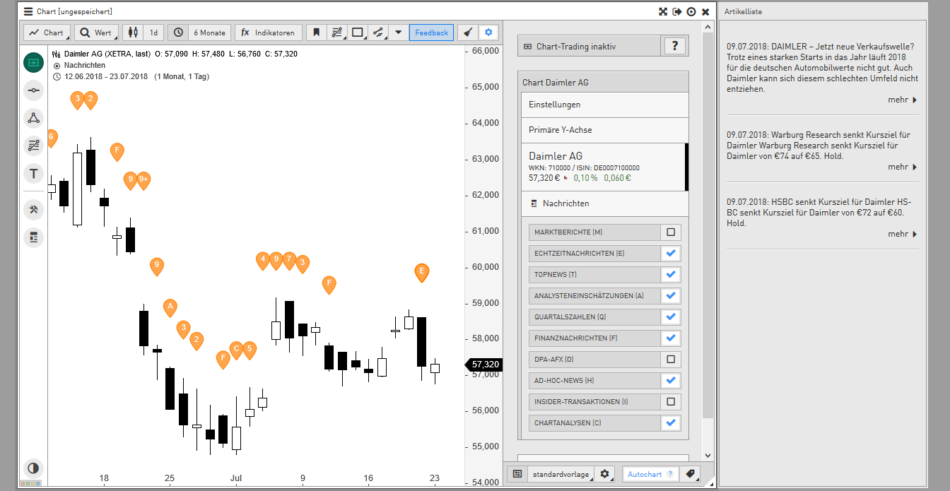Click the Feedback button
Image resolution: width=950 pixels, height=491 pixels.
coord(431,32)
